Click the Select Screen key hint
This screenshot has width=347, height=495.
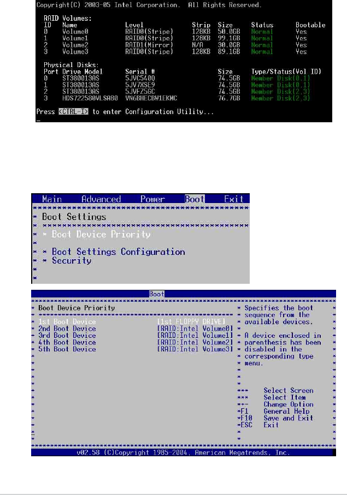[x=289, y=391]
